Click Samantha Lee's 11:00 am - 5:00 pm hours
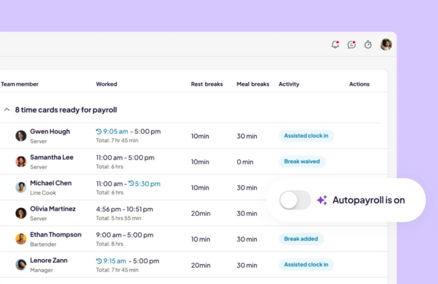Image resolution: width=438 pixels, height=284 pixels. tap(125, 158)
